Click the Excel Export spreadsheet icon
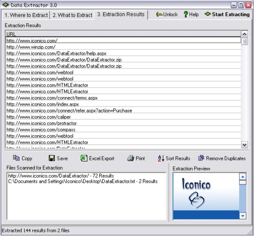 pyautogui.click(x=84, y=158)
